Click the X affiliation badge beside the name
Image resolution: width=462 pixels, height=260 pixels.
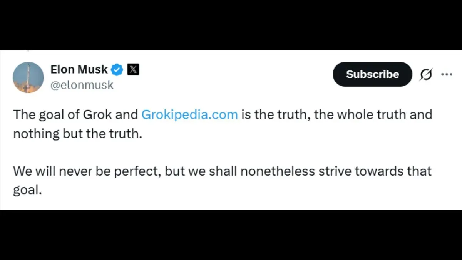coord(133,70)
